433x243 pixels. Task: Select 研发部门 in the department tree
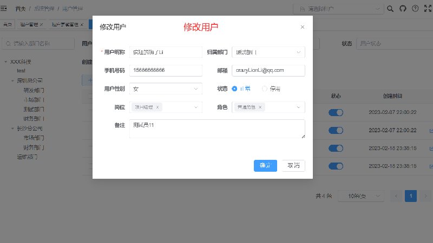click(x=34, y=90)
